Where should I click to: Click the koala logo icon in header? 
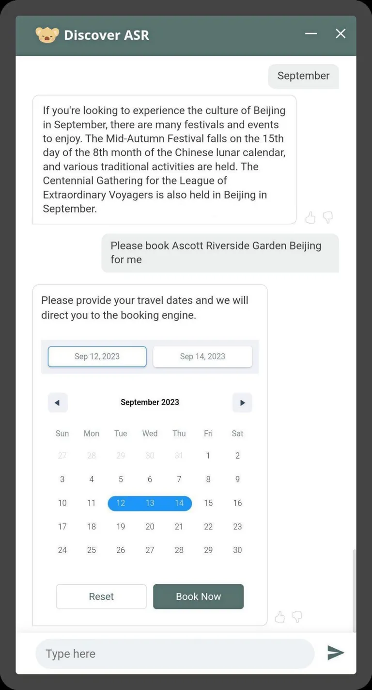[47, 35]
